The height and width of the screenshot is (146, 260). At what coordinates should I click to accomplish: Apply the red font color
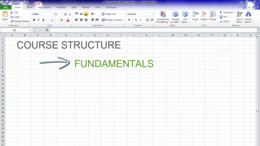click(68, 20)
